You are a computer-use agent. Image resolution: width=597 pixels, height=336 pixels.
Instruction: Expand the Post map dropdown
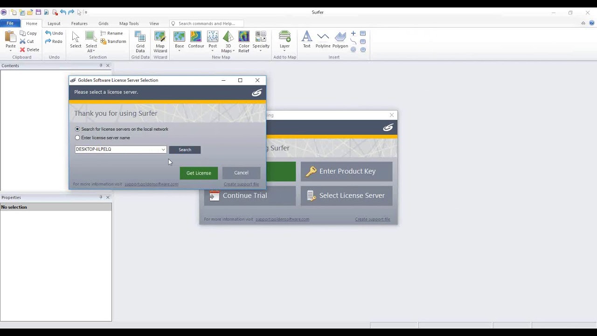click(213, 50)
